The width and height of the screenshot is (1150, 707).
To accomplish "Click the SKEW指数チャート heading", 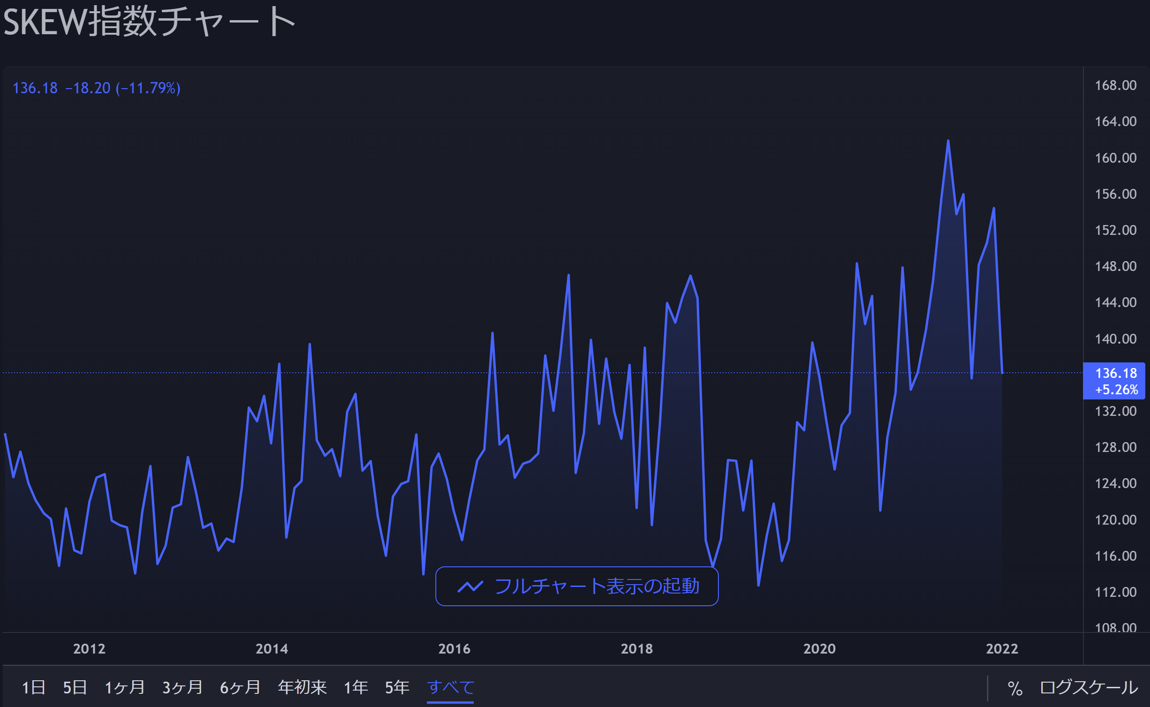I will coord(149,22).
